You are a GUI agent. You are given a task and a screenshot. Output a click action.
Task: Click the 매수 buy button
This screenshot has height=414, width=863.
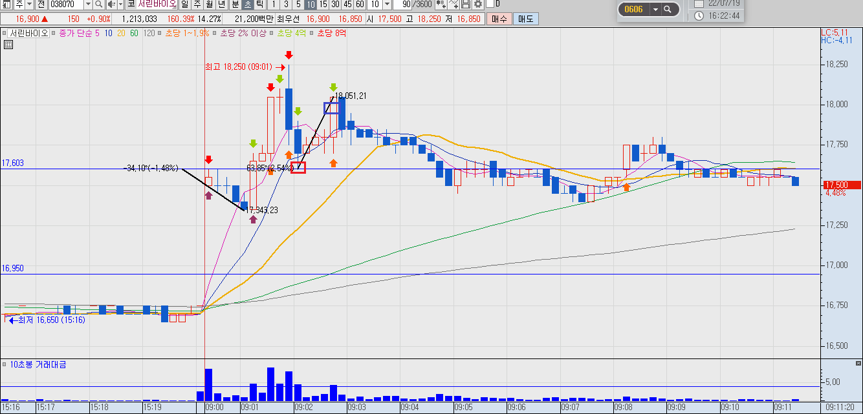(499, 19)
